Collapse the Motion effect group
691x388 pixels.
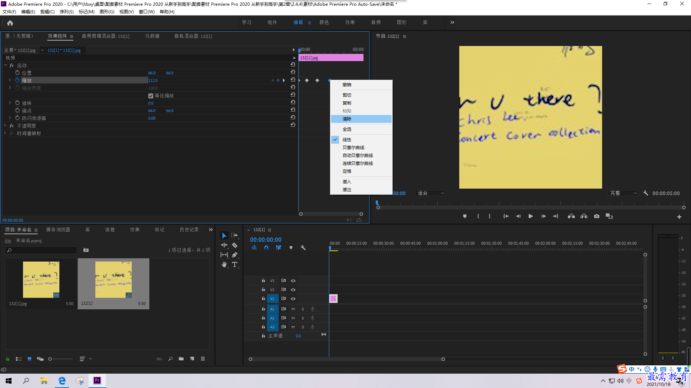point(5,65)
